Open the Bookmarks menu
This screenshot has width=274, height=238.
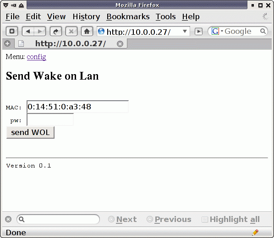(128, 17)
